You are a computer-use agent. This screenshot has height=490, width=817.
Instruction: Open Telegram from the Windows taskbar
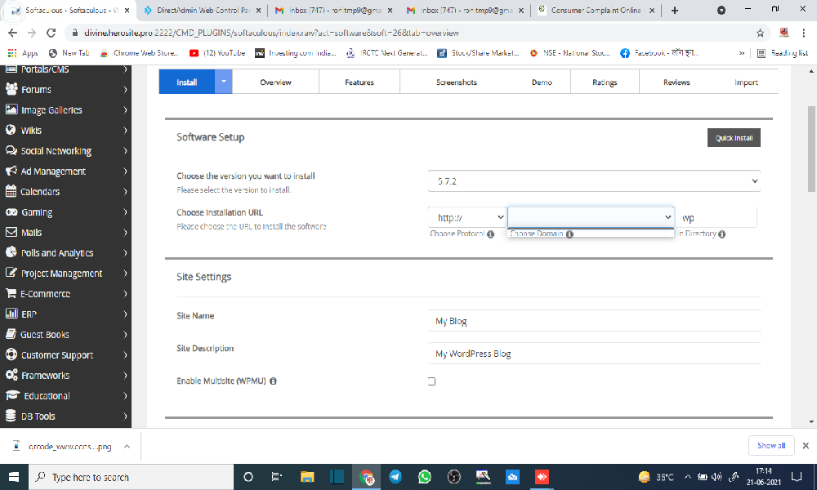(x=395, y=477)
